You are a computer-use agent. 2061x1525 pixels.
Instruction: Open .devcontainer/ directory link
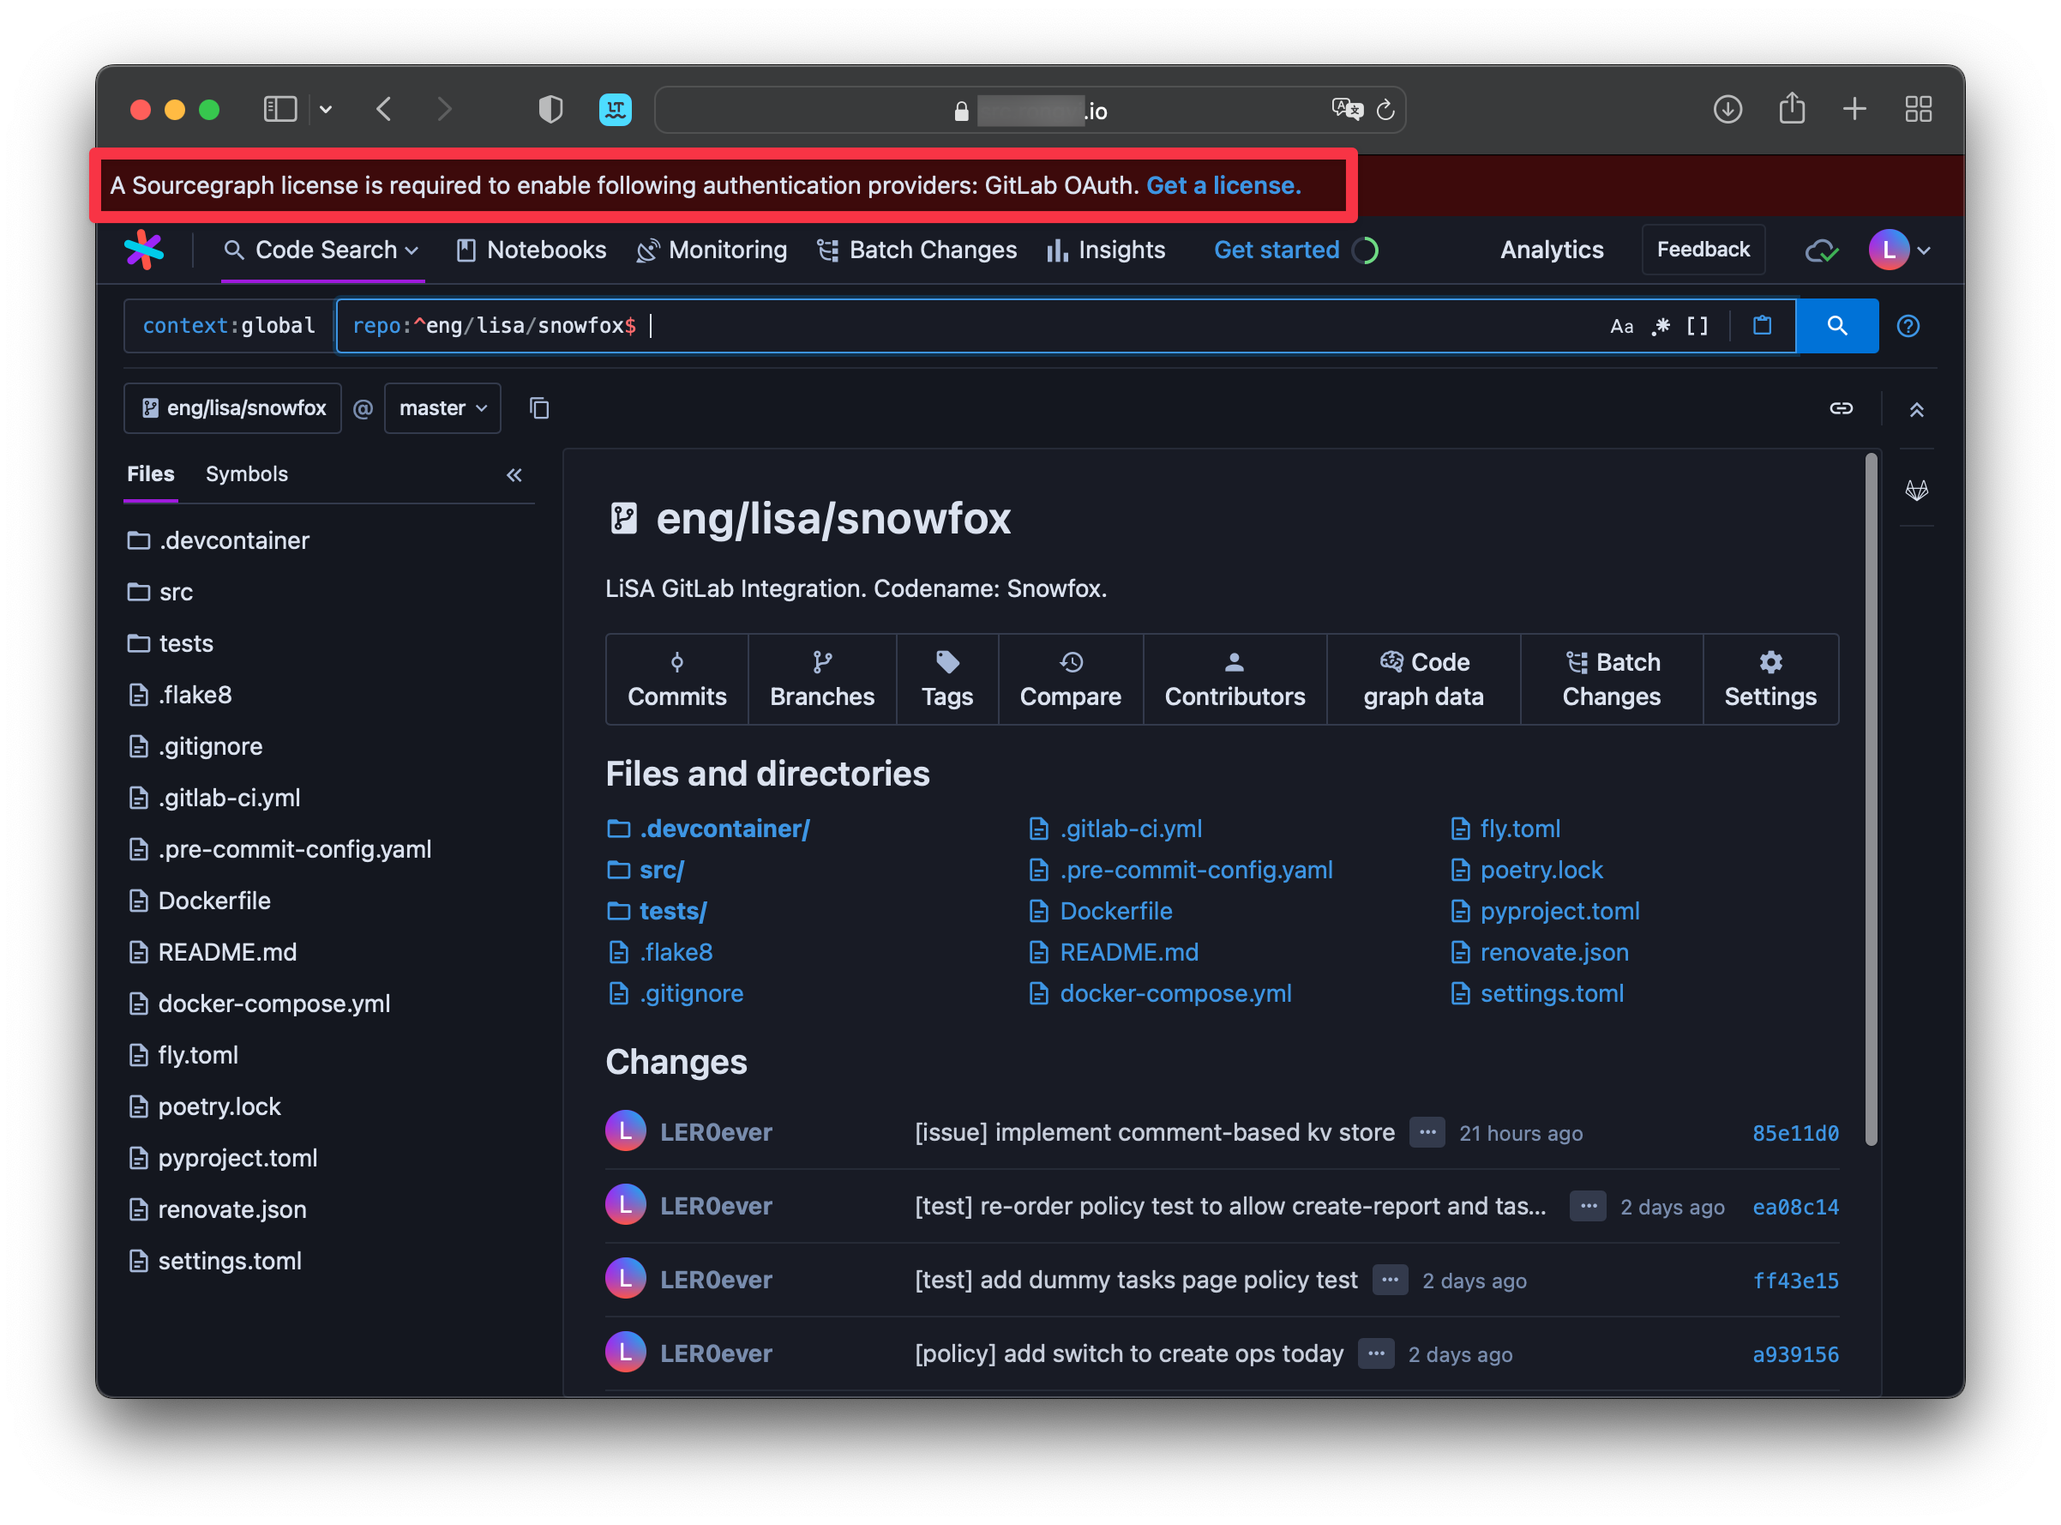[724, 829]
